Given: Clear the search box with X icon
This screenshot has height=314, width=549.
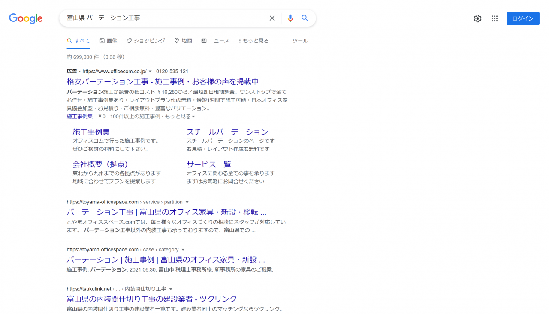Looking at the screenshot, I should click(272, 18).
